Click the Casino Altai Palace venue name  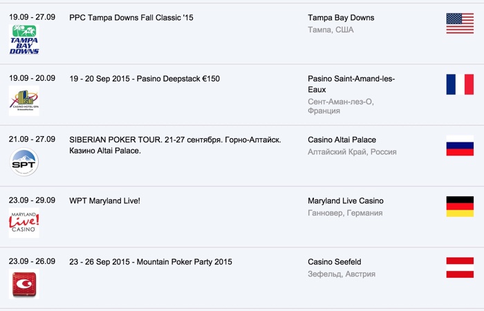[342, 140]
